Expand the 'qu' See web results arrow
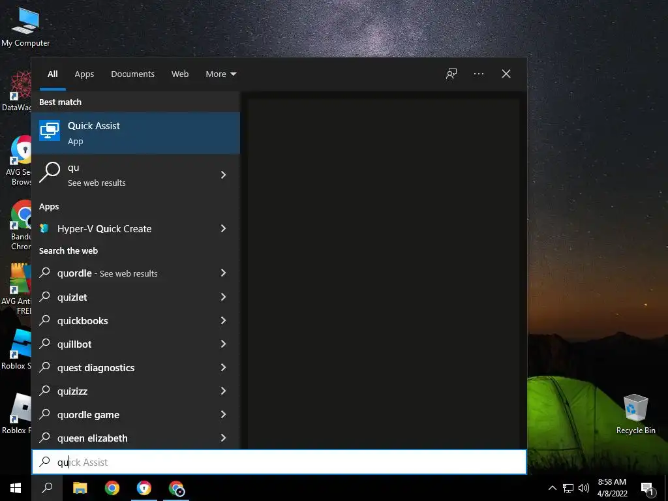Screen dimensions: 668x501 tap(223, 175)
